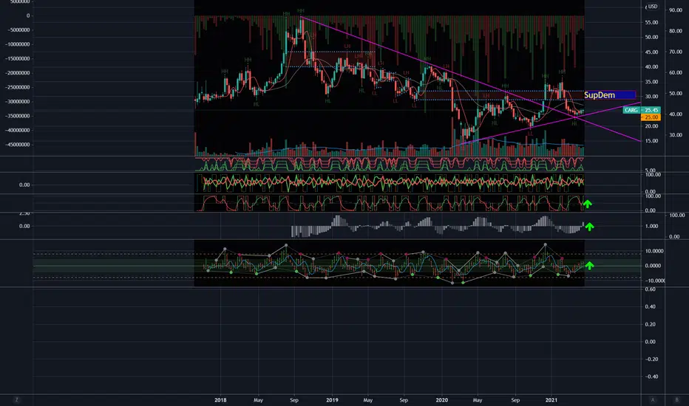Click the 55.00 price axis label
The width and height of the screenshot is (689, 406).
tap(651, 22)
